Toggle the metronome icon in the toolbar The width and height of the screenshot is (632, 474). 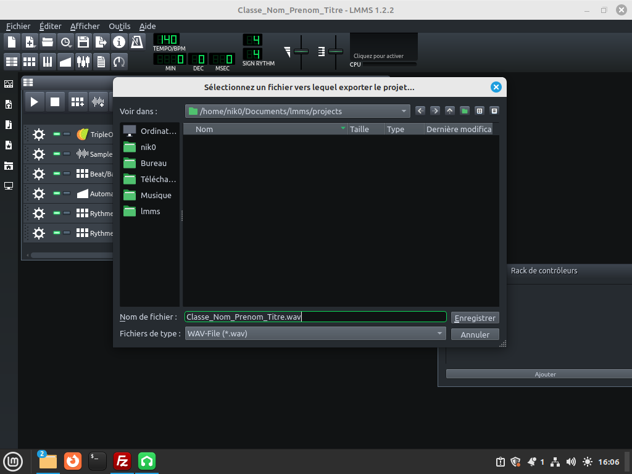(x=137, y=42)
